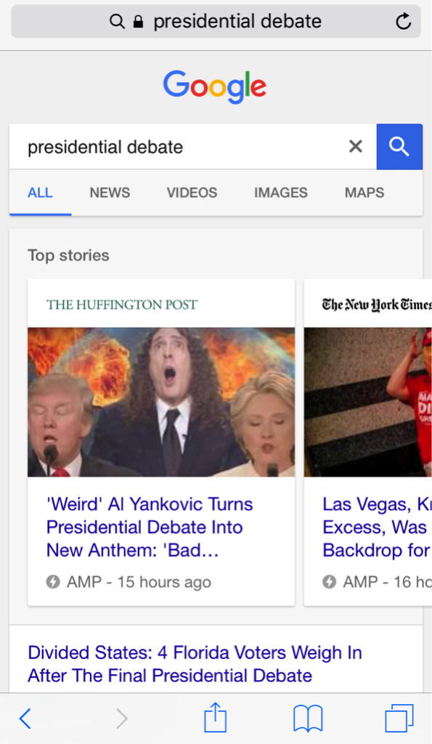Switch to the IMAGES tab

pyautogui.click(x=280, y=193)
